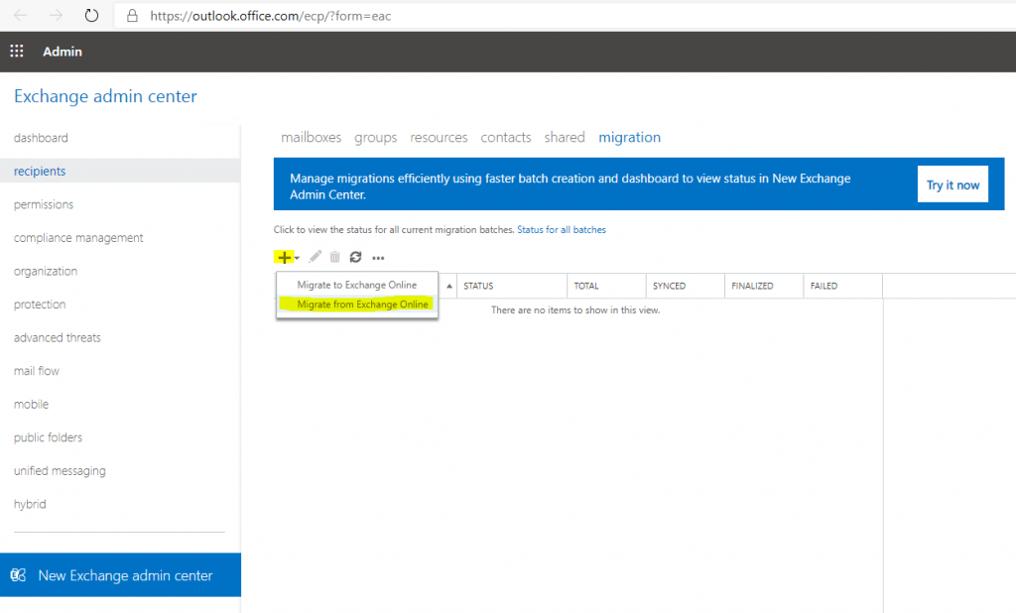Viewport: 1016px width, 613px height.
Task: Go to unified messaging section
Action: tap(60, 471)
